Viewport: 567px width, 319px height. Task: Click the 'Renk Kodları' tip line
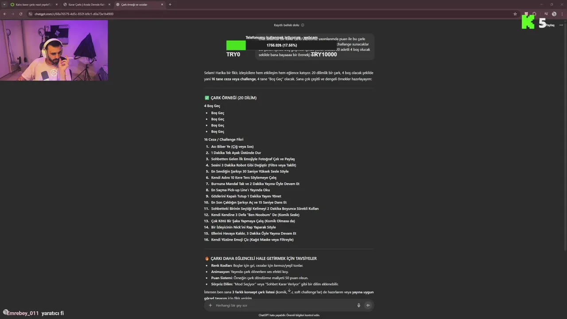tap(257, 265)
